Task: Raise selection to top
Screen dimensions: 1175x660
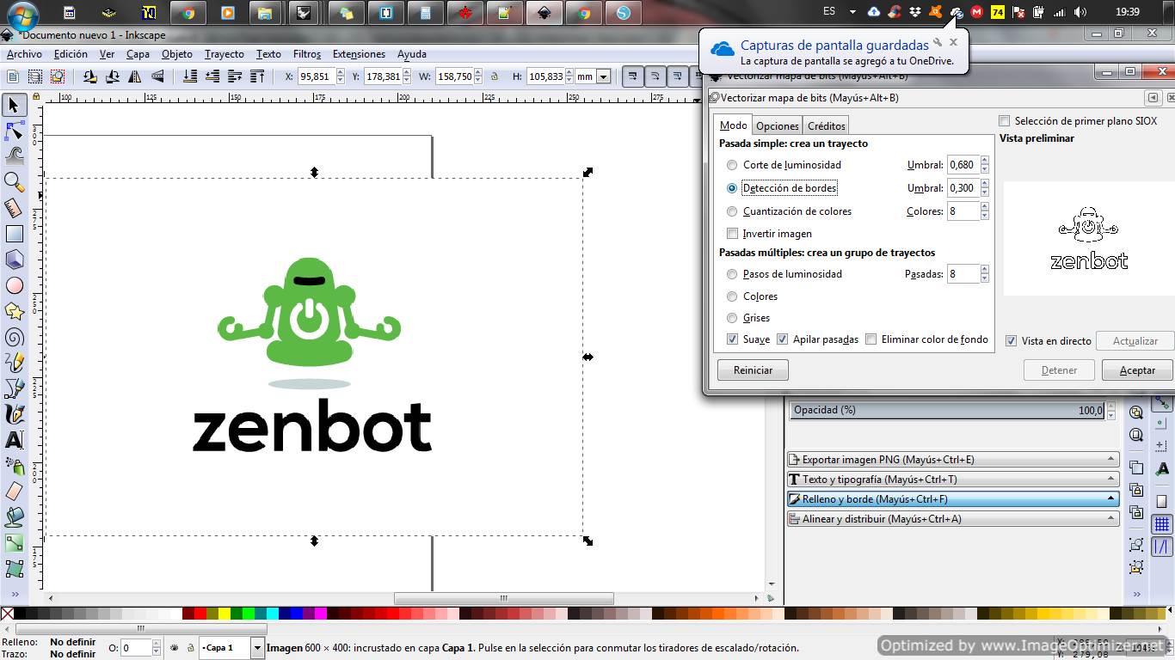Action: point(257,76)
